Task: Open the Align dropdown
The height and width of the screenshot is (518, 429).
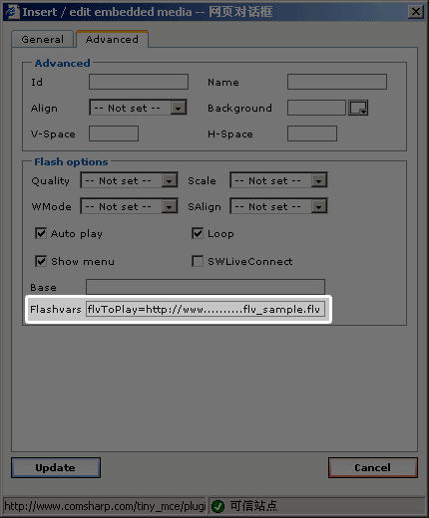Action: coord(138,108)
